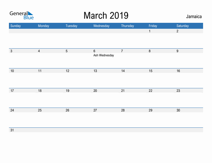Select date 13 on Wednesday
212x163 pixels.
click(x=95, y=71)
